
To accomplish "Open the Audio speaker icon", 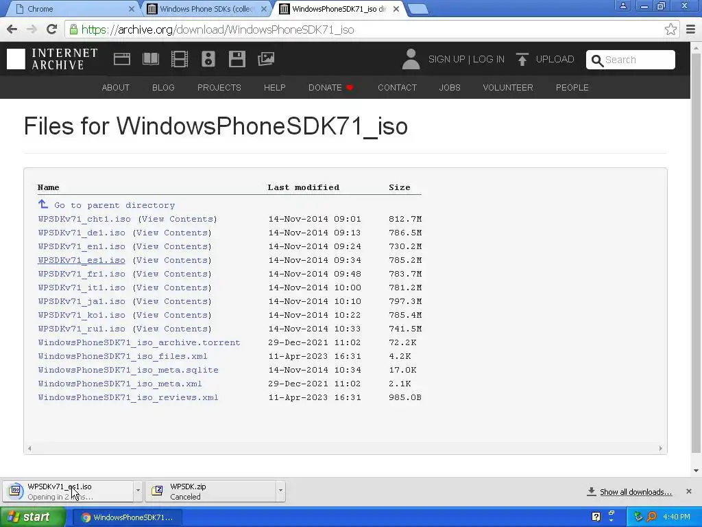I will [208, 59].
